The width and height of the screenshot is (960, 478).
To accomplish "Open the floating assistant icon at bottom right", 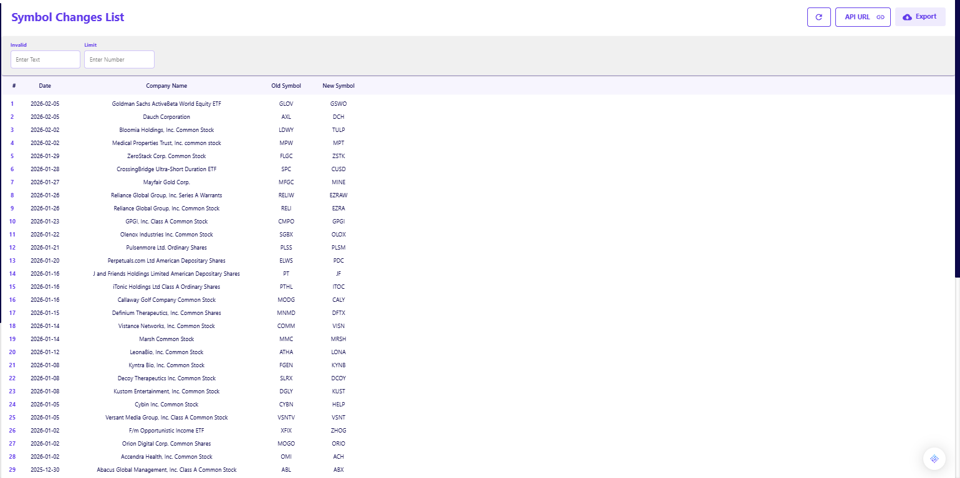I will click(x=934, y=459).
